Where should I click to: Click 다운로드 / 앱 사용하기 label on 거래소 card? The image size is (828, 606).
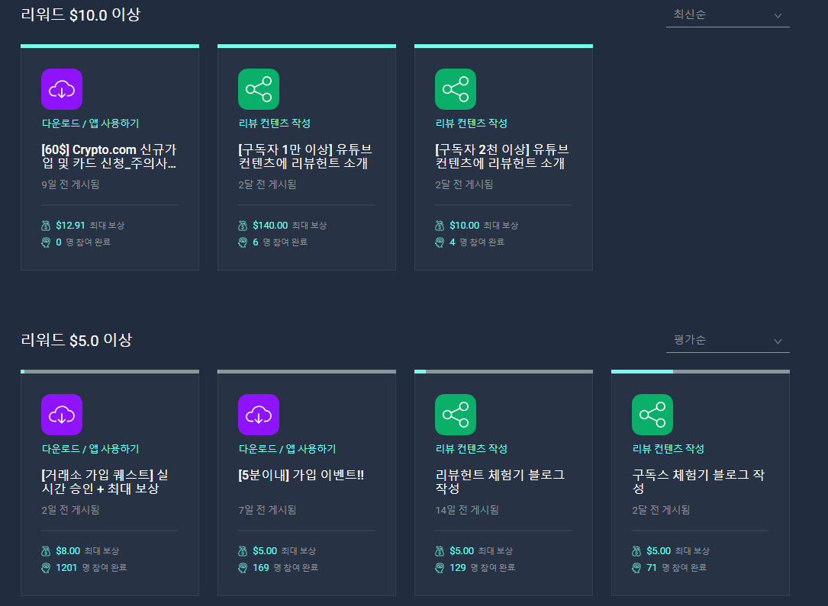click(90, 449)
